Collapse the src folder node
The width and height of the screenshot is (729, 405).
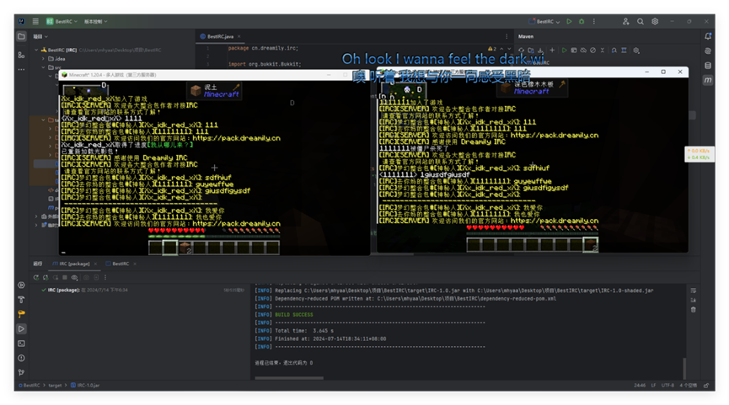point(44,67)
